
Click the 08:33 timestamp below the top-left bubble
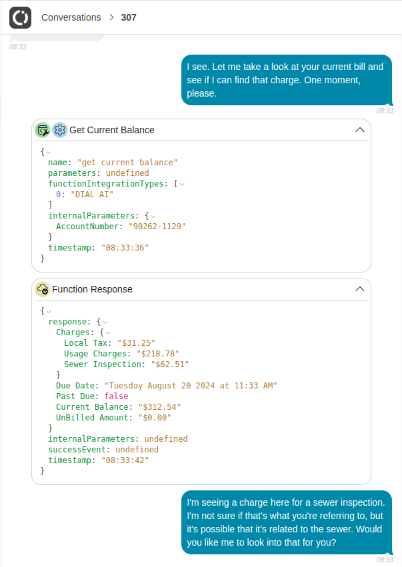18,47
